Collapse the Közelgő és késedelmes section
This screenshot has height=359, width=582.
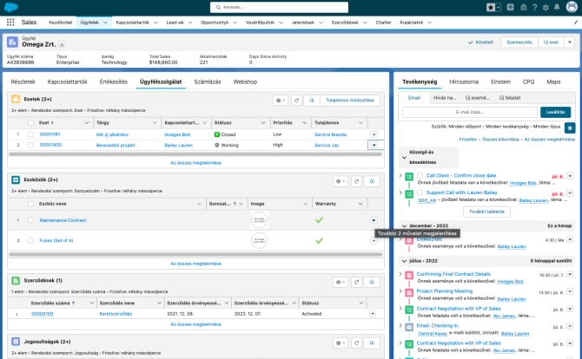click(403, 157)
